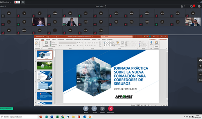Click the Save icon in PowerPoint title bar

[x=48, y=37]
